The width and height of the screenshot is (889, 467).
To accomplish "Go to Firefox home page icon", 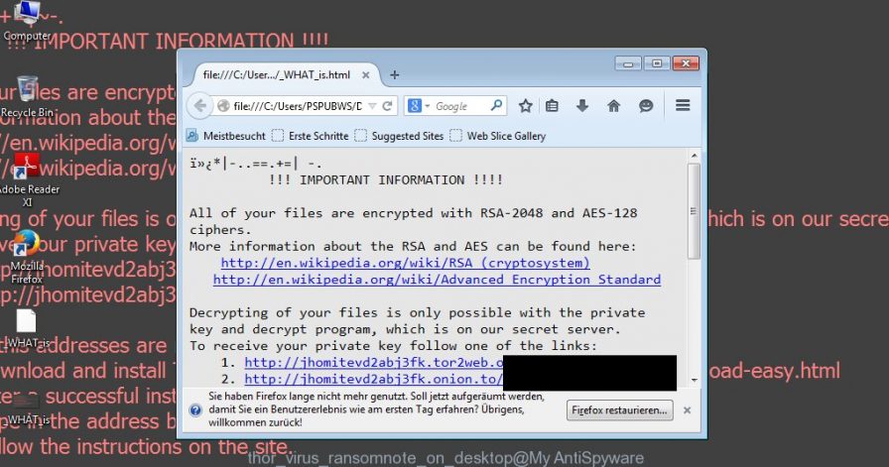I will [613, 106].
